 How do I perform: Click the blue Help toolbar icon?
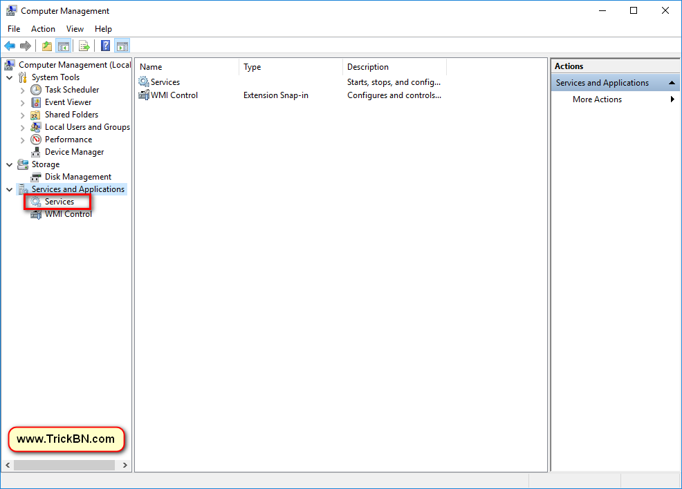click(105, 46)
